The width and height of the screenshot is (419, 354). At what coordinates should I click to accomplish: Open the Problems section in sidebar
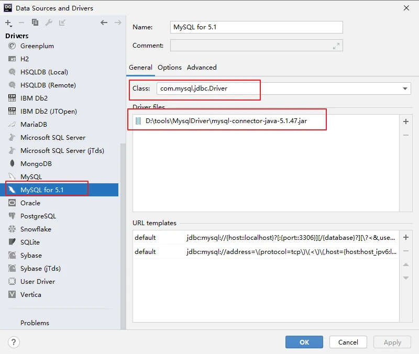click(x=35, y=323)
